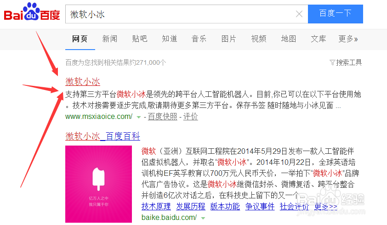Open 搜索工具 filter options
This screenshot has width=387, height=225.
[346, 62]
